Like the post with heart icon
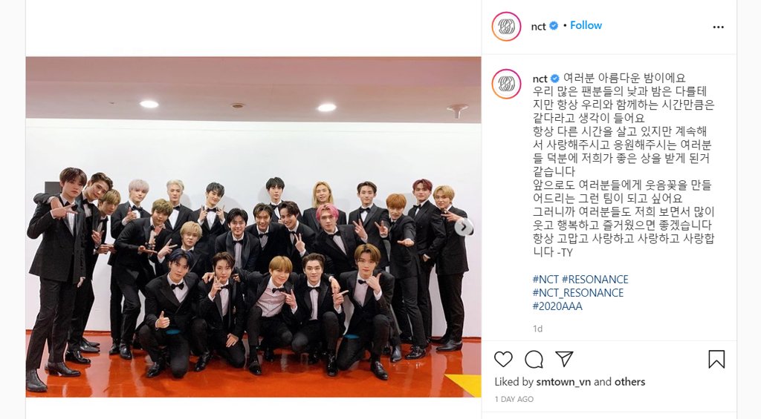 click(x=503, y=359)
